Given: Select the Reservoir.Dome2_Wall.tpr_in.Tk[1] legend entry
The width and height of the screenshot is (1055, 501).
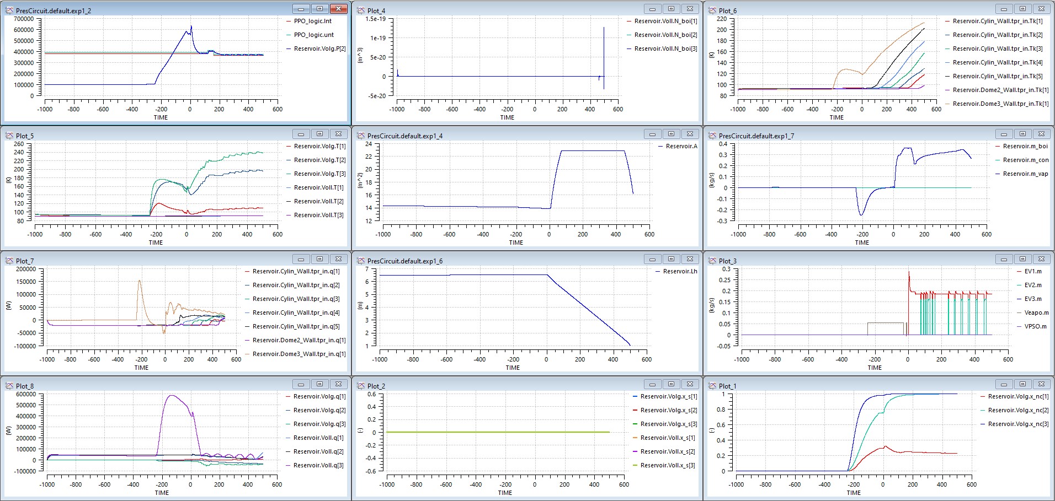Looking at the screenshot, I should (997, 90).
